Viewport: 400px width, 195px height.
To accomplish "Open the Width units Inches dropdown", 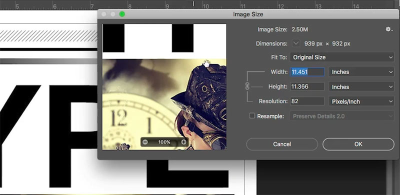I will (361, 72).
